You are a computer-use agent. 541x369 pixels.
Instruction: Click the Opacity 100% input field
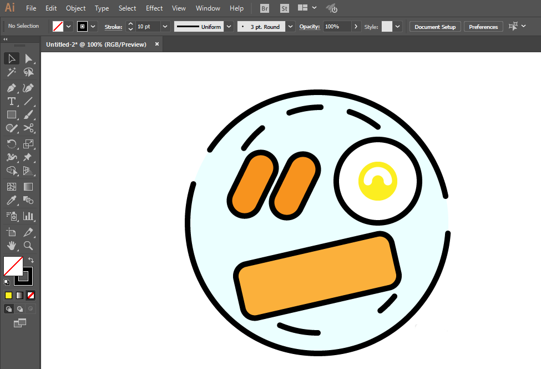tap(336, 27)
